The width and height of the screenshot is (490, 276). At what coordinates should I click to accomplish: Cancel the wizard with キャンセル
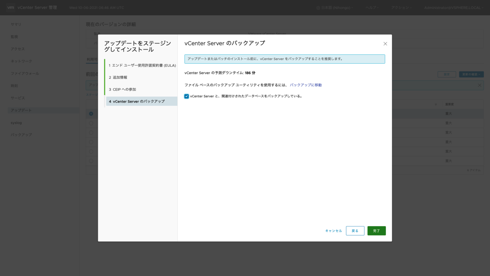point(334,231)
